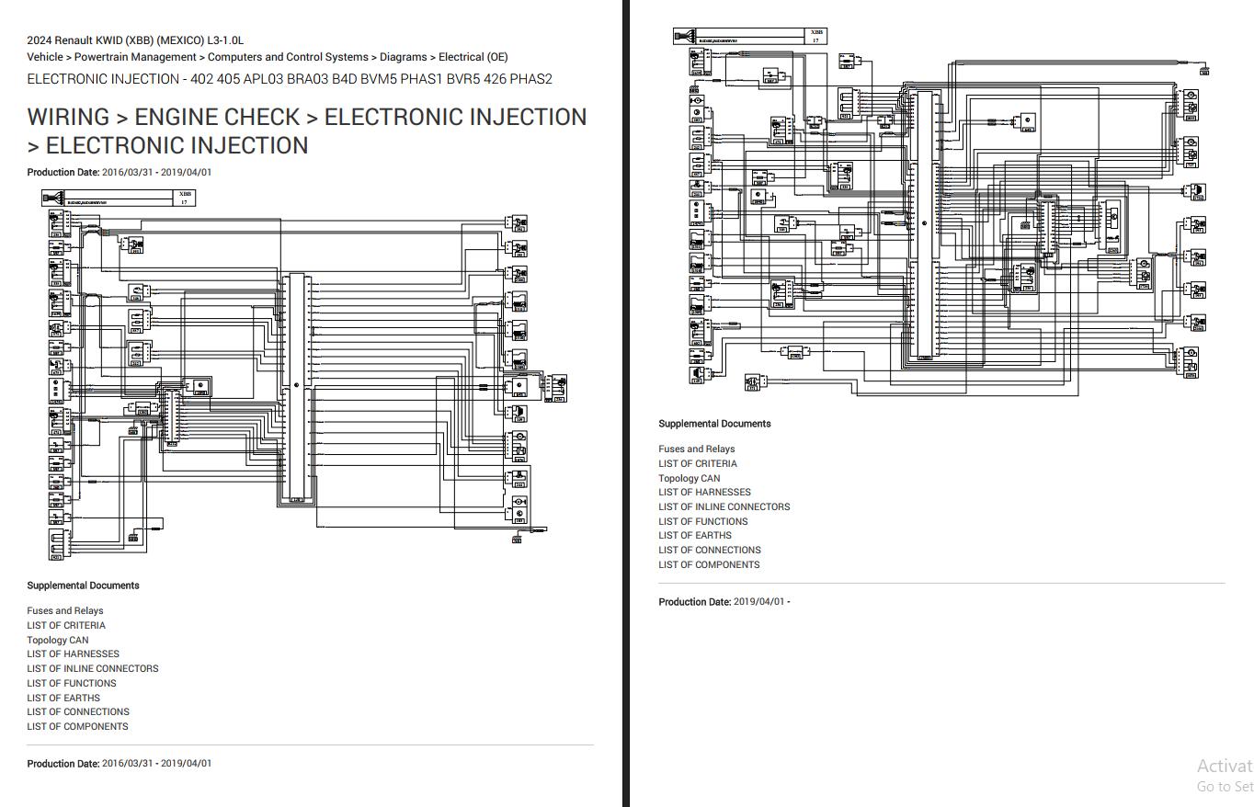Open LIST OF CONNECTIONS on the left page

point(78,711)
